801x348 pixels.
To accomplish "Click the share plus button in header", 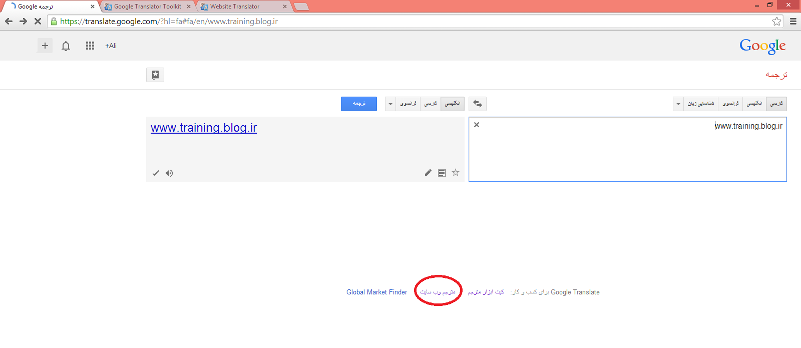I will [45, 46].
